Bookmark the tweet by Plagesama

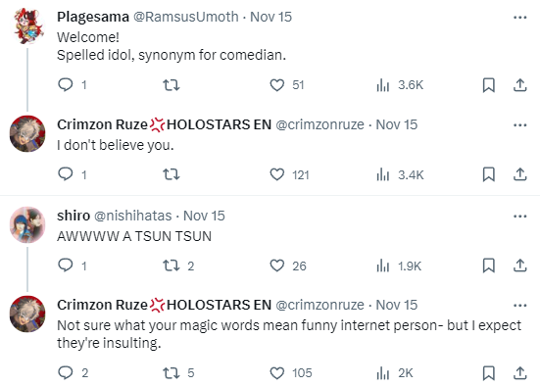click(489, 85)
